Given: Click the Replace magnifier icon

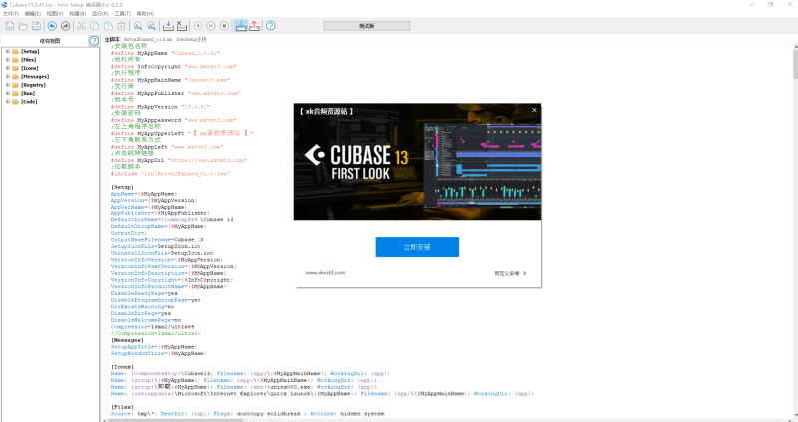Looking at the screenshot, I should click(x=151, y=26).
